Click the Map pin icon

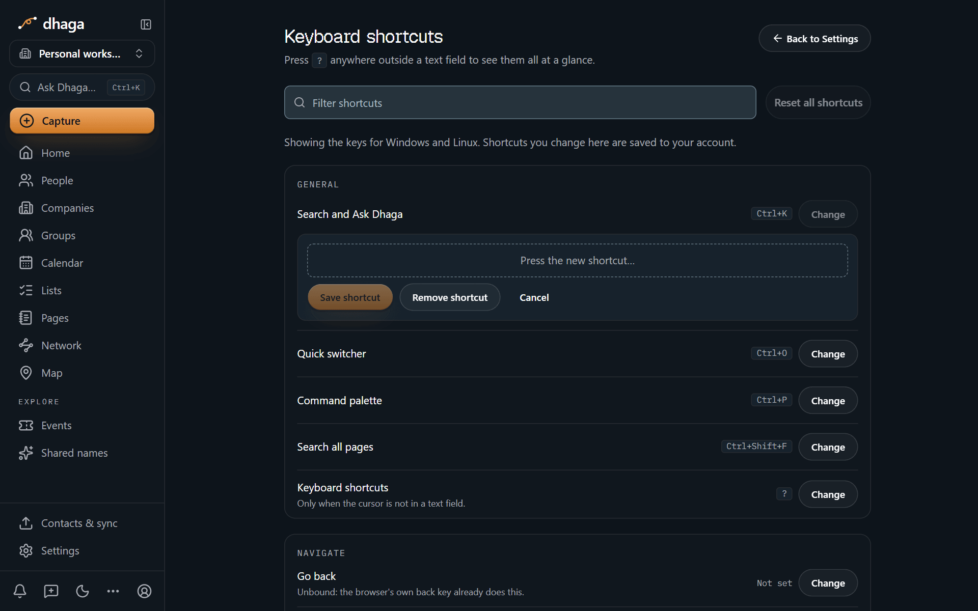tap(26, 373)
